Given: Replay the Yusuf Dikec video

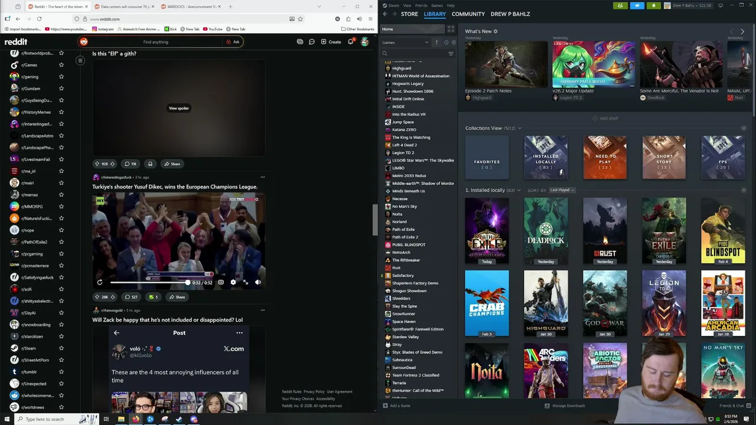Looking at the screenshot, I should pos(100,283).
